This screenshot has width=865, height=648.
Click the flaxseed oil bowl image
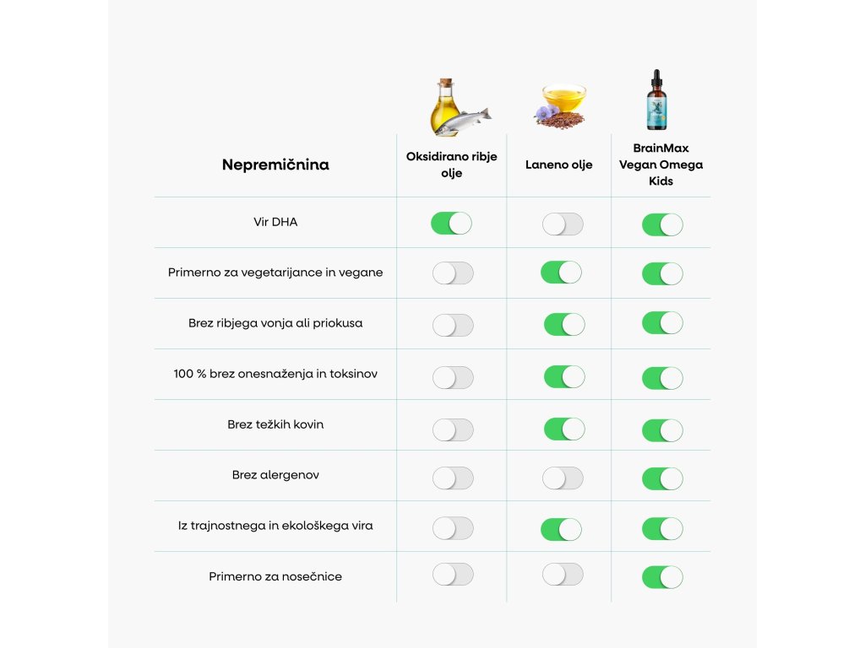click(x=559, y=106)
